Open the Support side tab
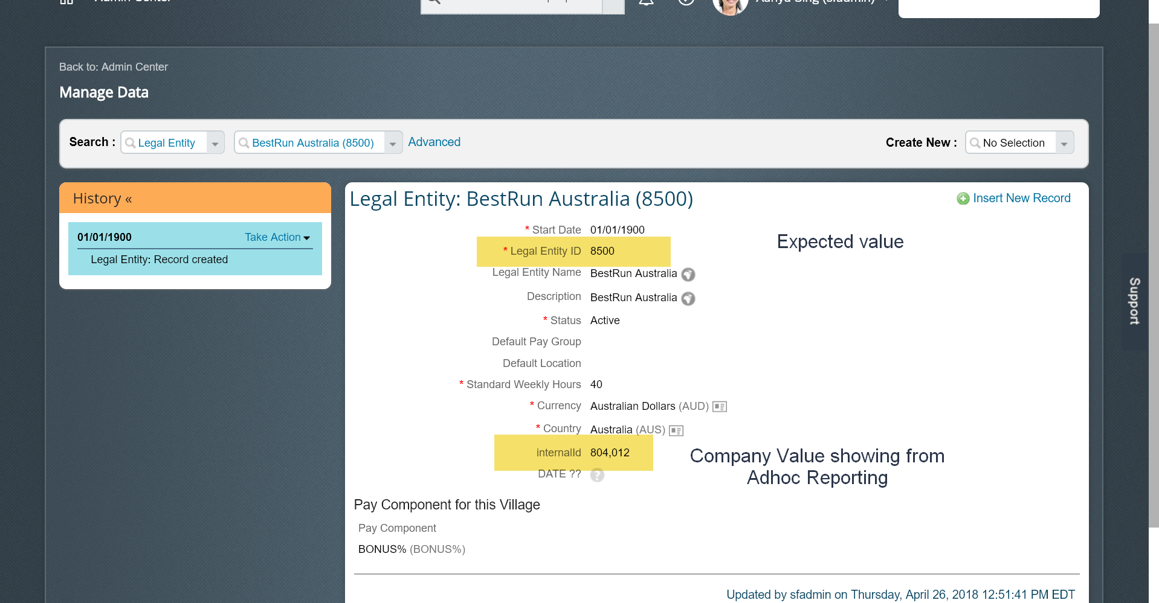 (1134, 301)
